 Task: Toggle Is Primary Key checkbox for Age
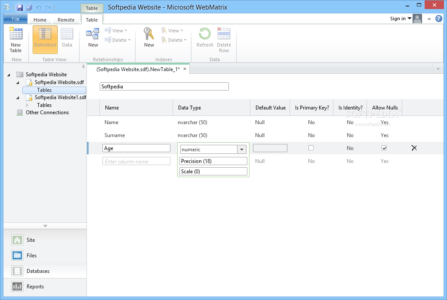pyautogui.click(x=311, y=148)
